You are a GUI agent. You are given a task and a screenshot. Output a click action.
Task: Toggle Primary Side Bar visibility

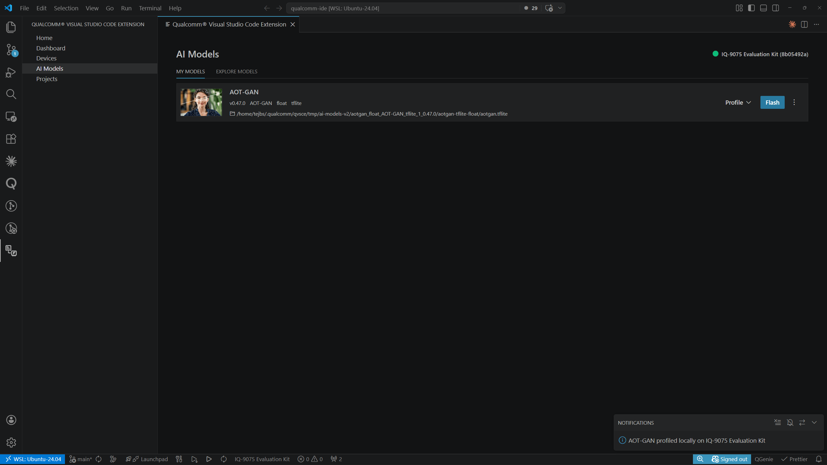[x=751, y=8]
